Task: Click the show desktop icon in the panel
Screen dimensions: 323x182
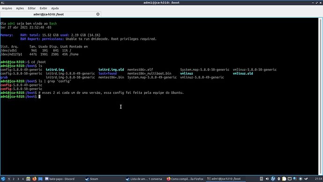Action: [x=40, y=179]
